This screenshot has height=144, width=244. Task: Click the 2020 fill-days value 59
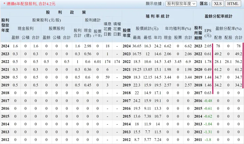[x=107, y=77]
